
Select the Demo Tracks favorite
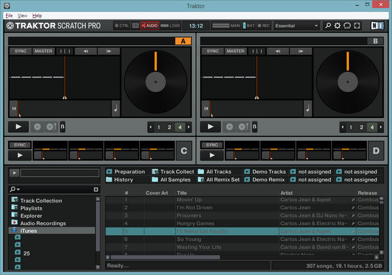coord(269,172)
